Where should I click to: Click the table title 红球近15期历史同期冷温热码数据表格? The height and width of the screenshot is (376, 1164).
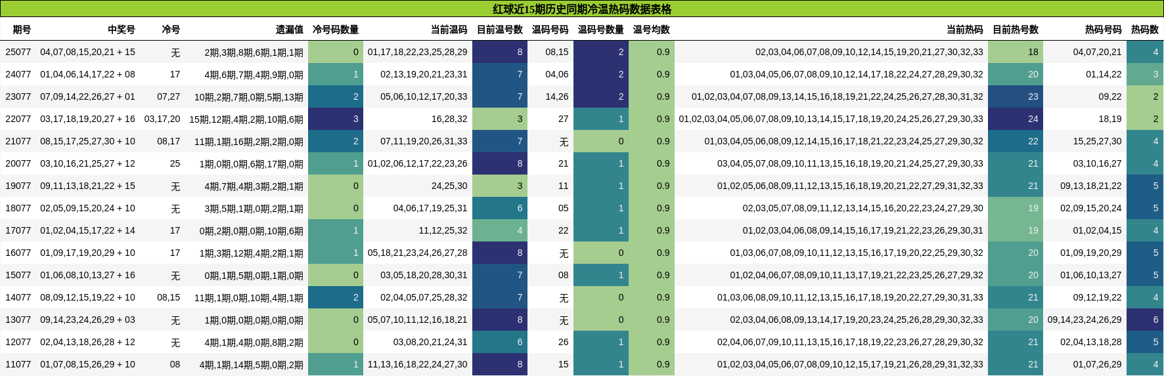(582, 9)
